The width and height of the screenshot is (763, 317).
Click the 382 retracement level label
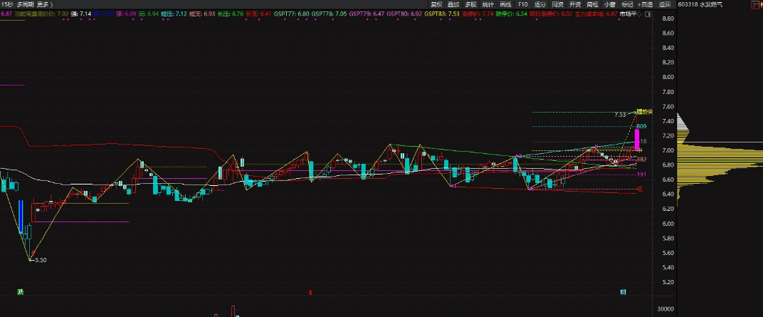coord(641,160)
